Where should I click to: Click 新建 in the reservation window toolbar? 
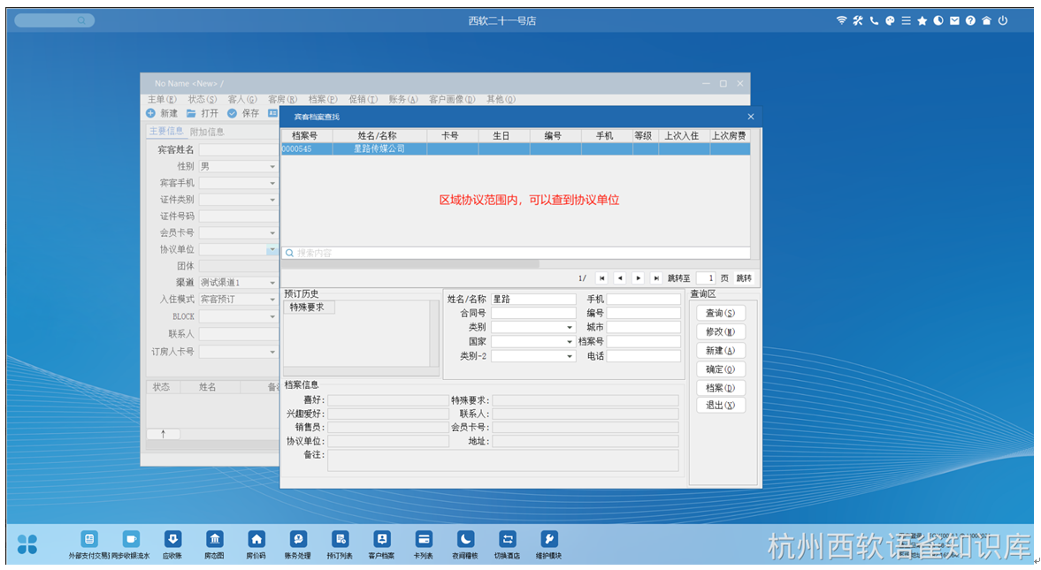click(x=162, y=113)
